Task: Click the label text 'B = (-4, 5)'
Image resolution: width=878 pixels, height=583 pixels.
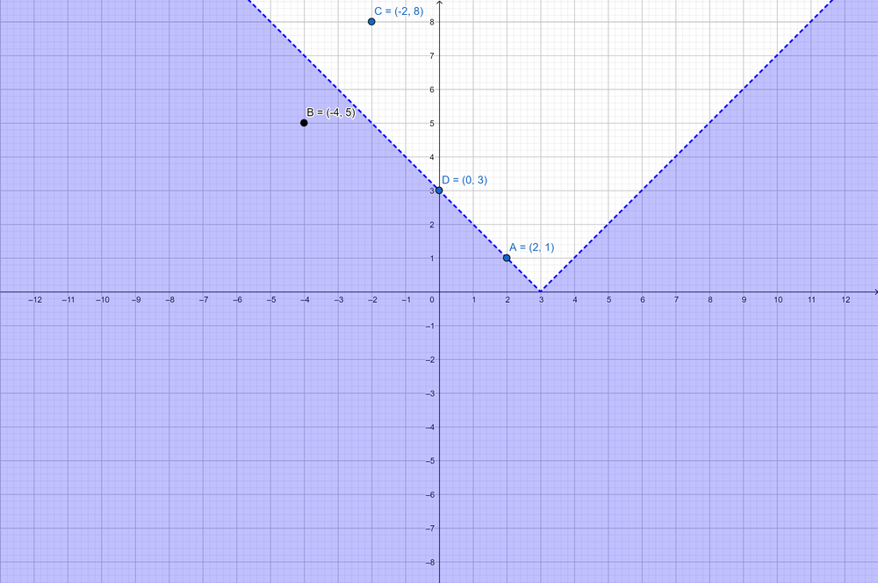Action: click(x=330, y=113)
